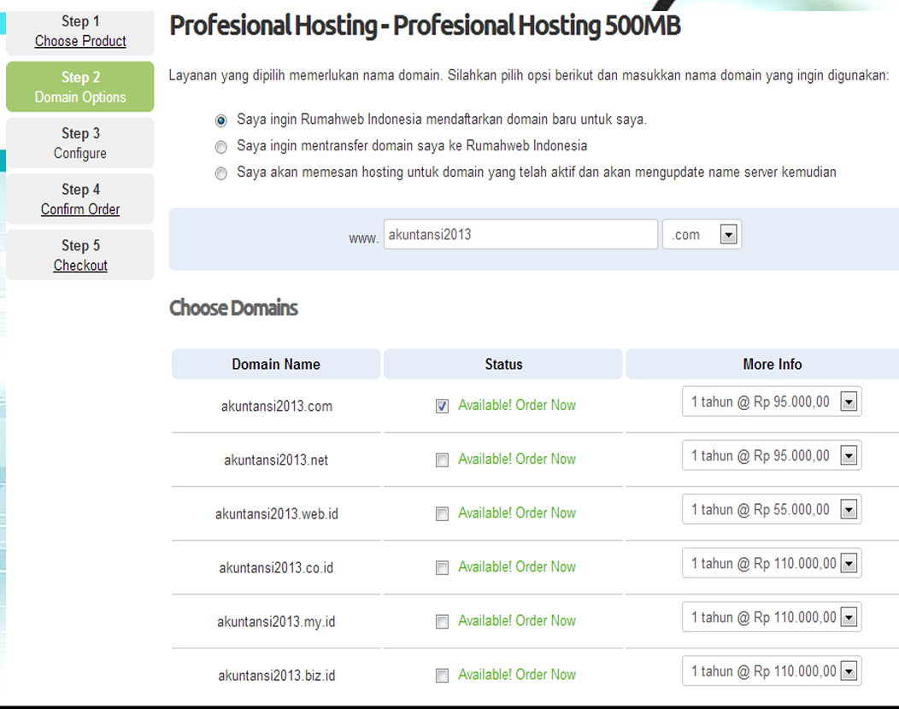This screenshot has width=899, height=709.
Task: Click the akuntansi2013.com domain name text
Action: pyautogui.click(x=276, y=407)
